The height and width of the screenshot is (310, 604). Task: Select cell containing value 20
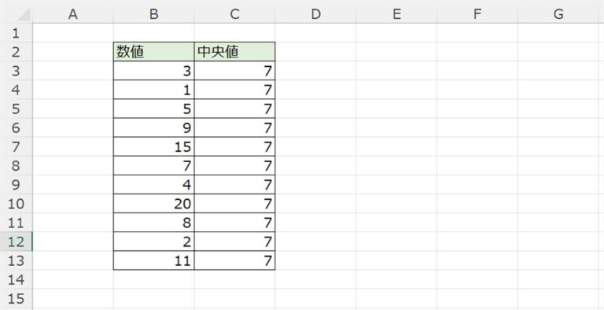(x=154, y=204)
